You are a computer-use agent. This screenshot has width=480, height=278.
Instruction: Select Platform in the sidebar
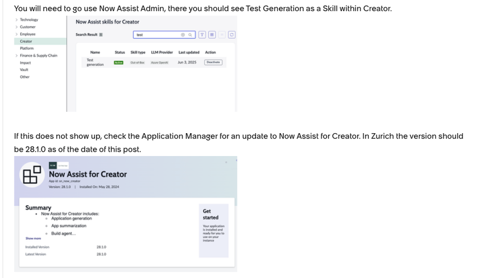click(x=27, y=49)
